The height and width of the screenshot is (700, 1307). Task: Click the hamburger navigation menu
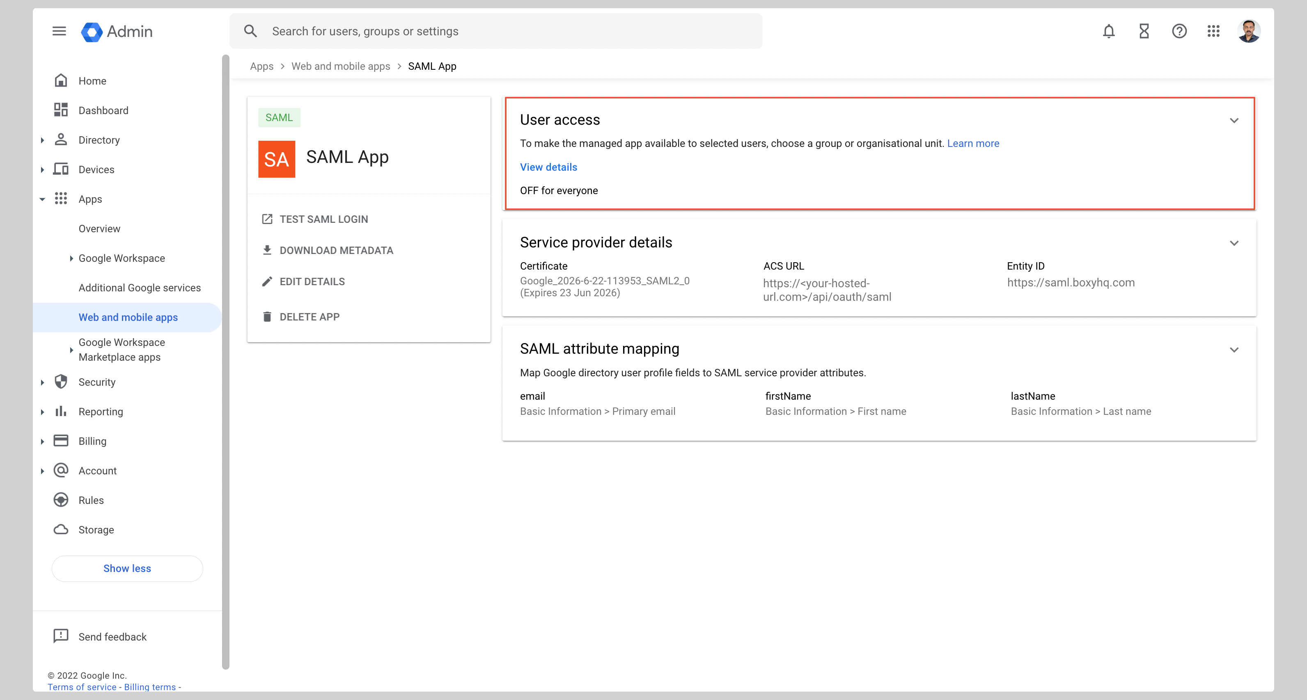[x=59, y=31]
